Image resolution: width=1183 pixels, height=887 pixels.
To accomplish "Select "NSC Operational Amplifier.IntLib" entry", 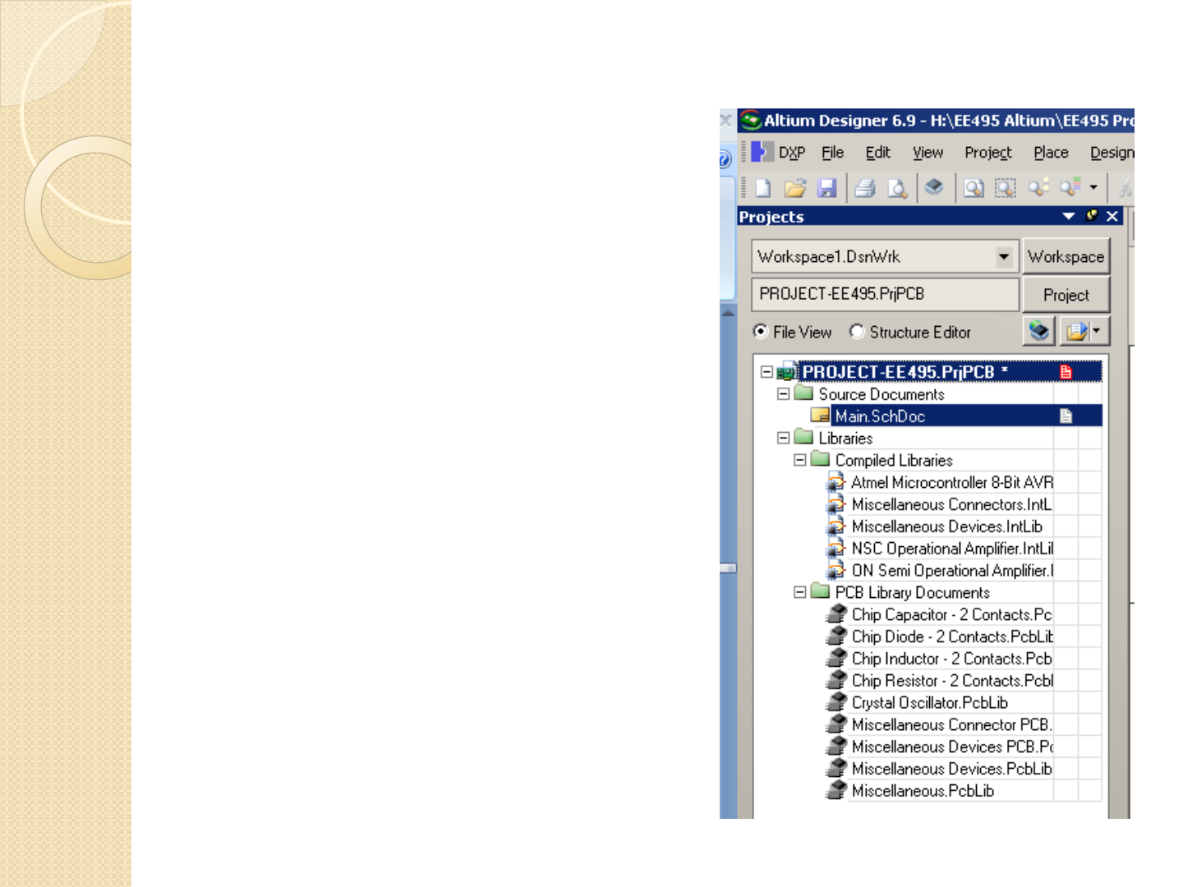I will coord(952,549).
